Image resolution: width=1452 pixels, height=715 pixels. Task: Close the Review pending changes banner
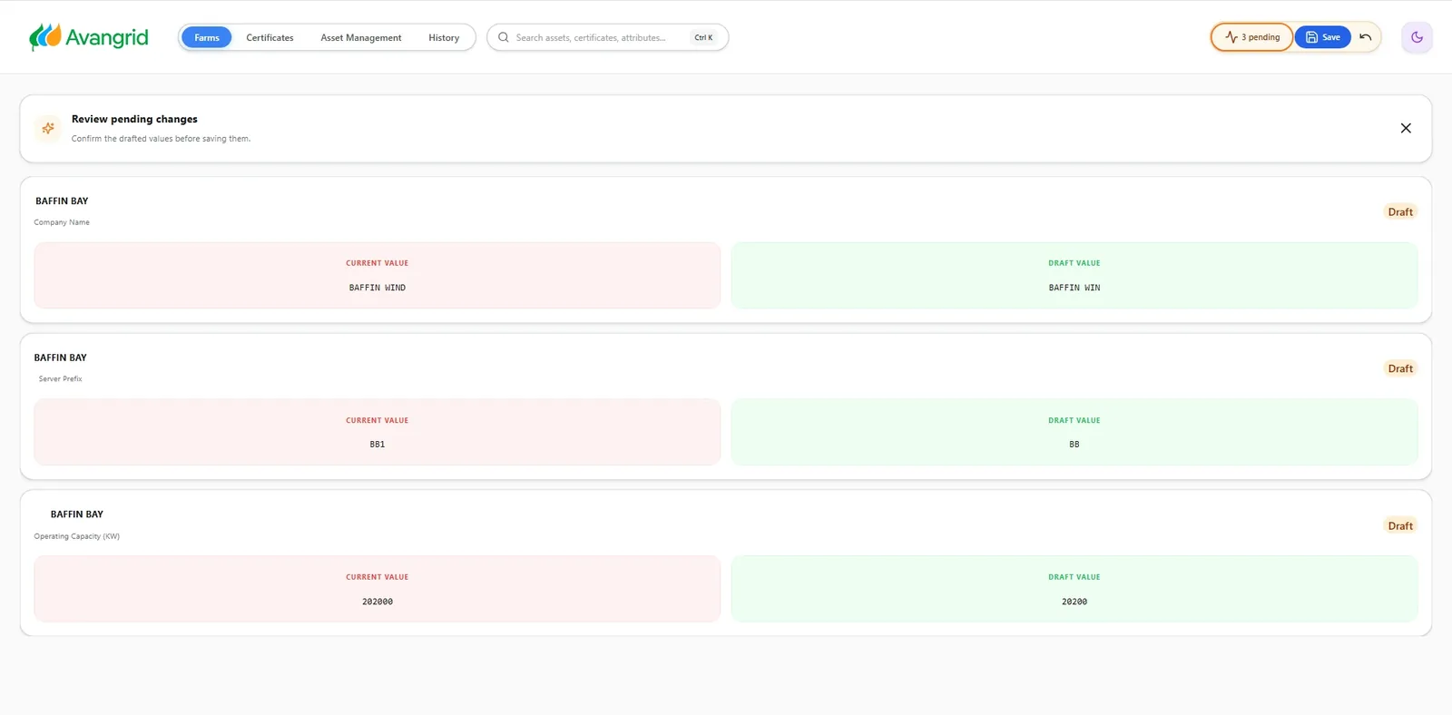1406,128
